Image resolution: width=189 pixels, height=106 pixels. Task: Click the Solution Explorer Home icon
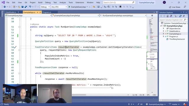click(167, 16)
